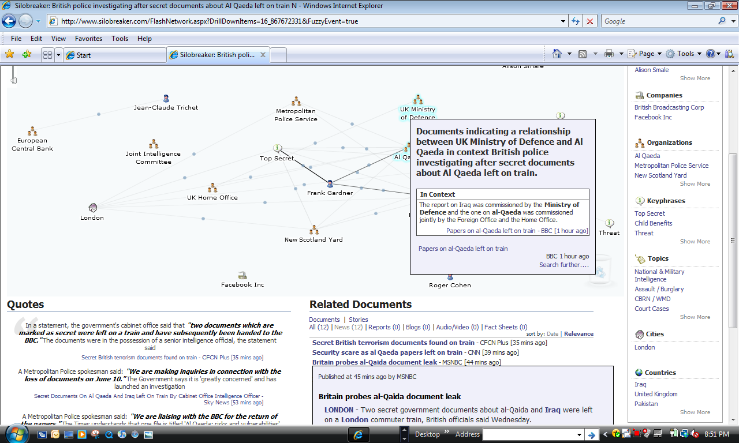Click the RSS Feeds icon
Screen dimensions: 739x443
583,54
